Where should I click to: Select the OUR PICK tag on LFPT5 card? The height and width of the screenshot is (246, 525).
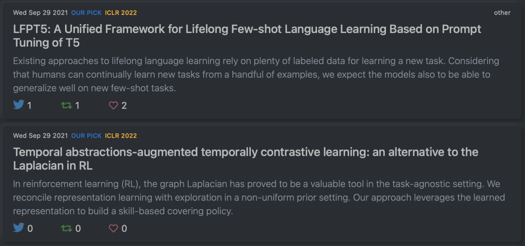pyautogui.click(x=86, y=13)
